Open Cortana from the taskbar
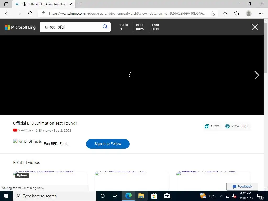The height and width of the screenshot is (201, 268). pyautogui.click(x=102, y=196)
